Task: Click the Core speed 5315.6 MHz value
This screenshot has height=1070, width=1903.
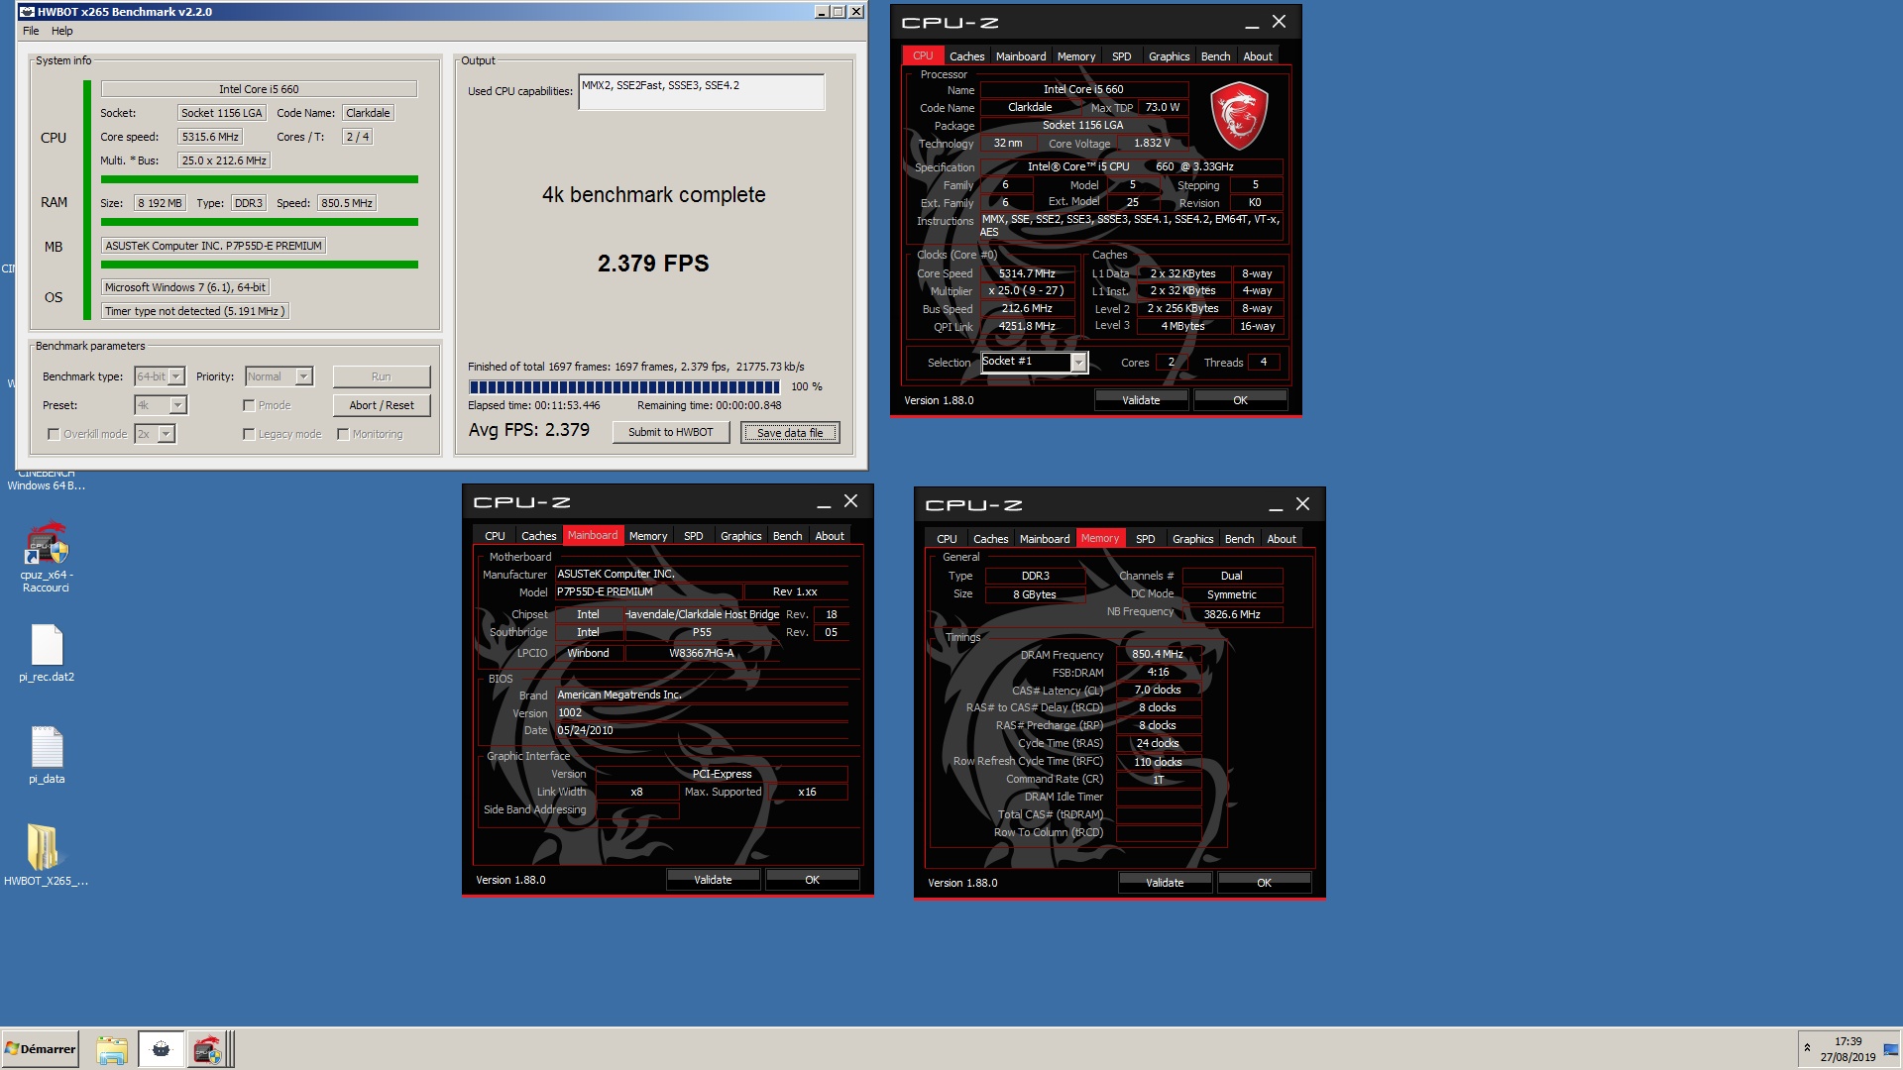Action: [210, 137]
